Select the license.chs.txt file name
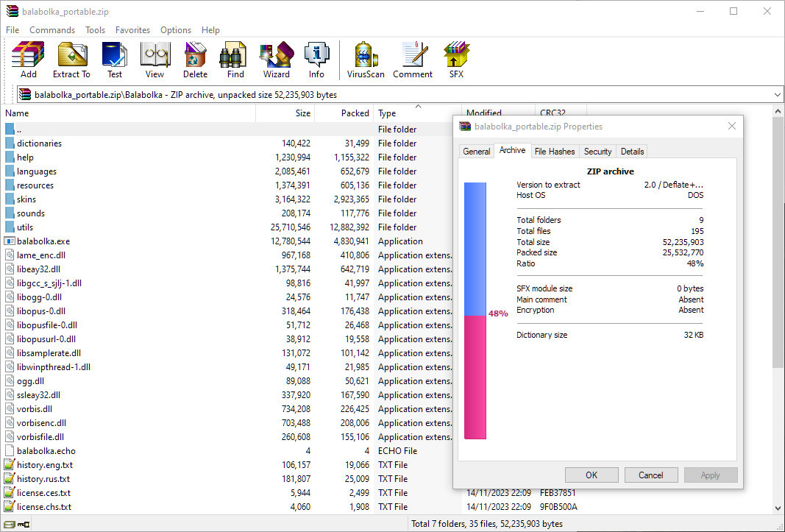 point(44,507)
